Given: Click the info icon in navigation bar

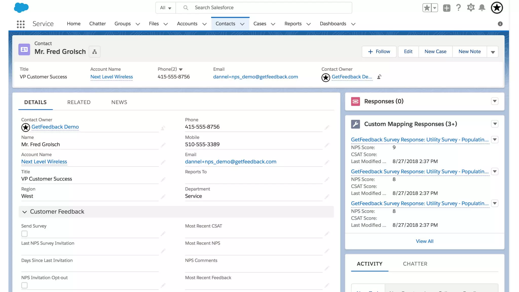Looking at the screenshot, I should [500, 24].
